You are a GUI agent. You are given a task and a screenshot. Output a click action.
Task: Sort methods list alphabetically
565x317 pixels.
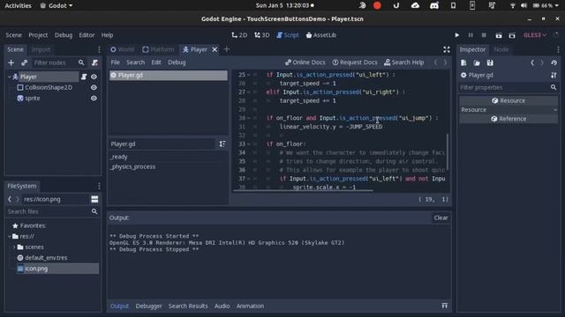[222, 144]
